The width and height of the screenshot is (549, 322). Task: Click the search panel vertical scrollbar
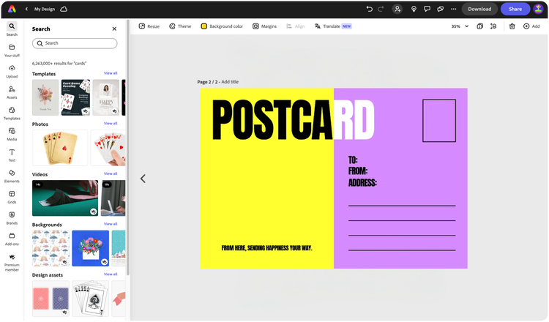click(x=128, y=147)
